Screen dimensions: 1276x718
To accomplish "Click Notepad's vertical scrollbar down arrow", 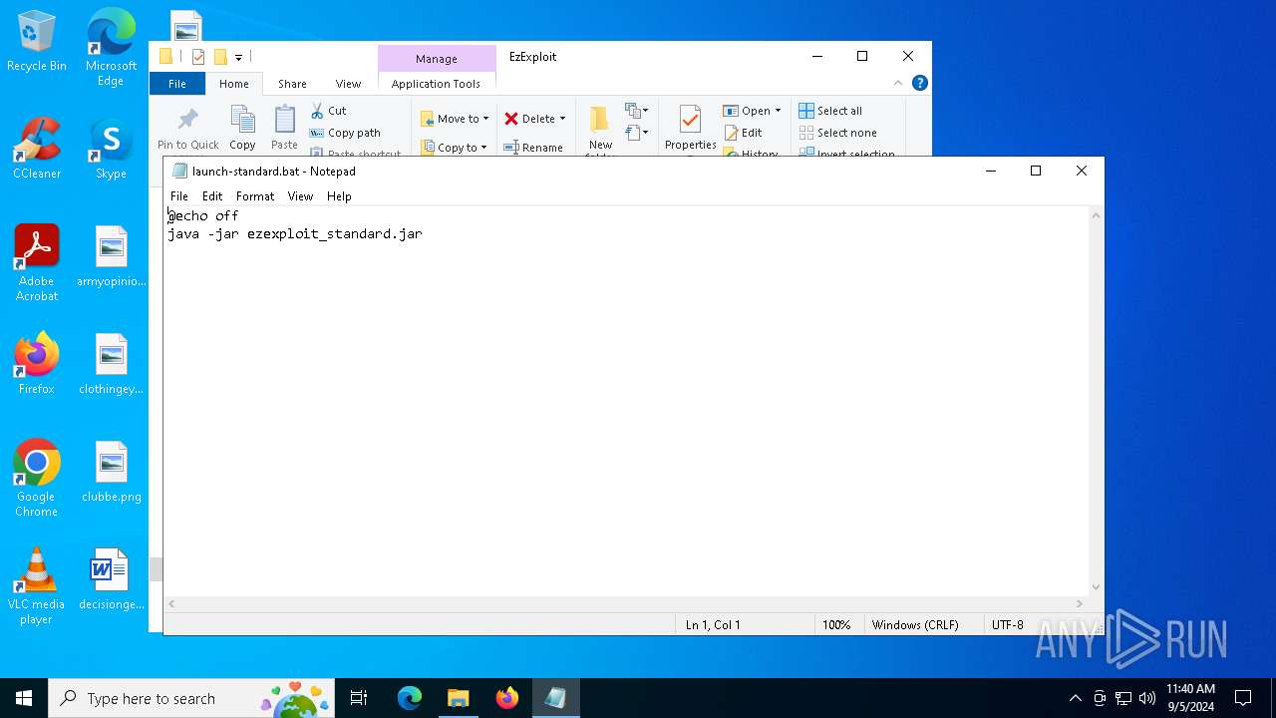I will click(1096, 587).
